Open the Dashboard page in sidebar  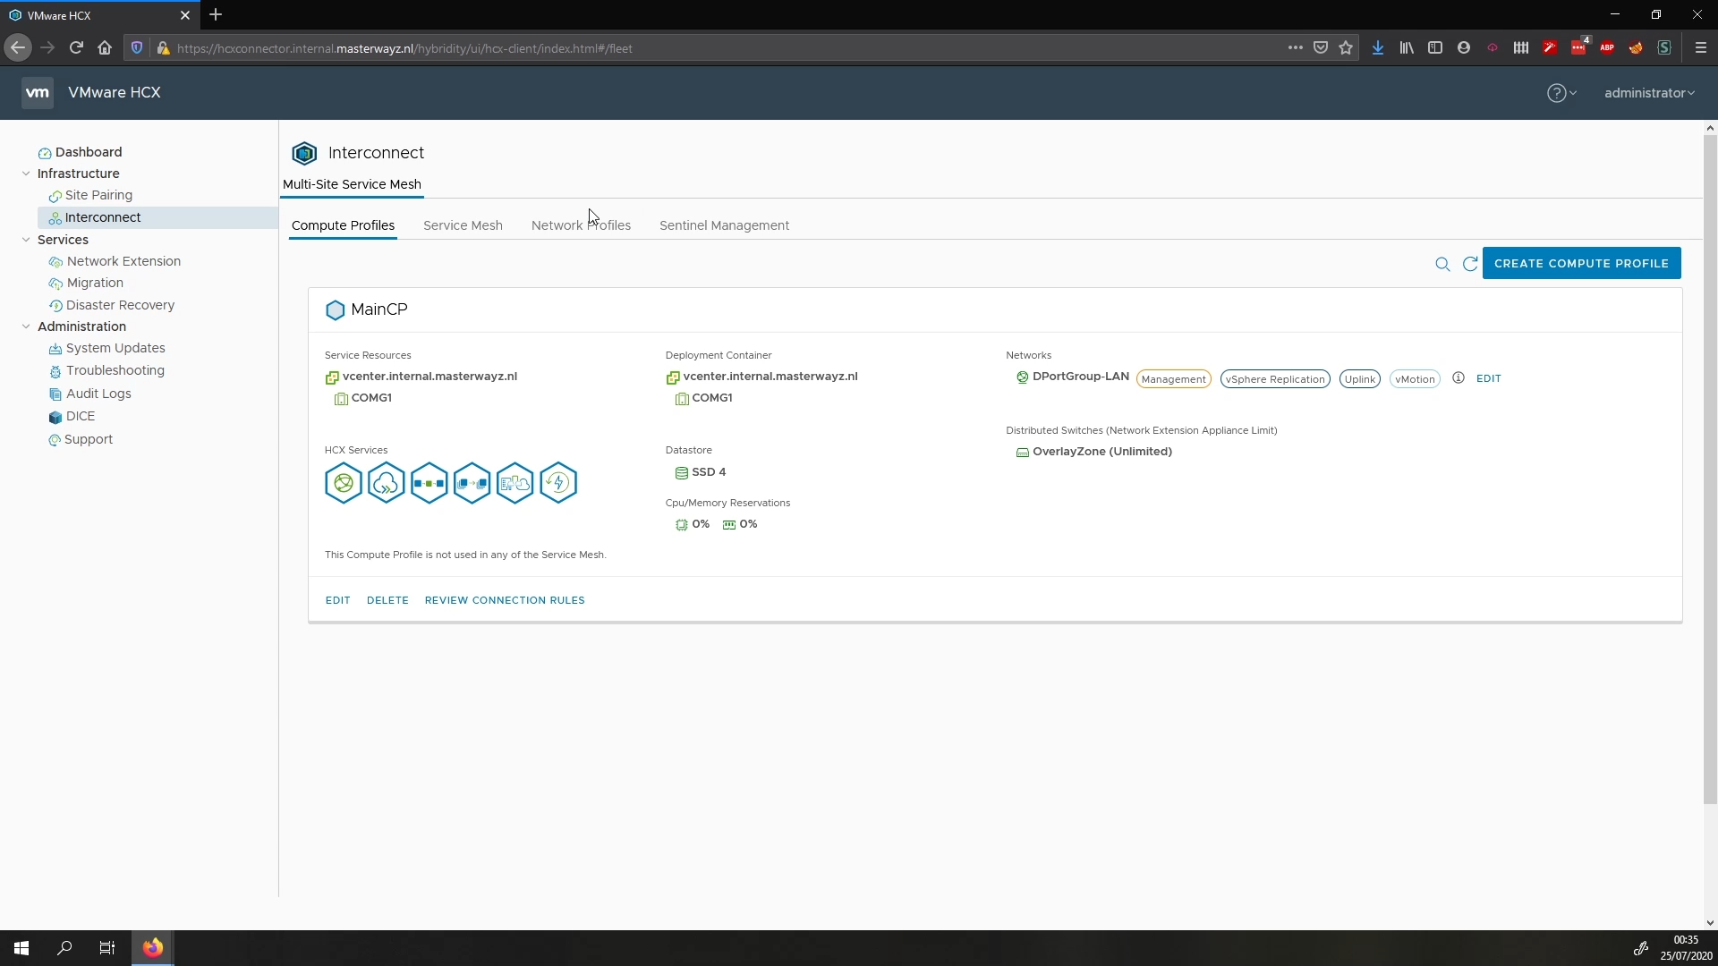point(88,152)
